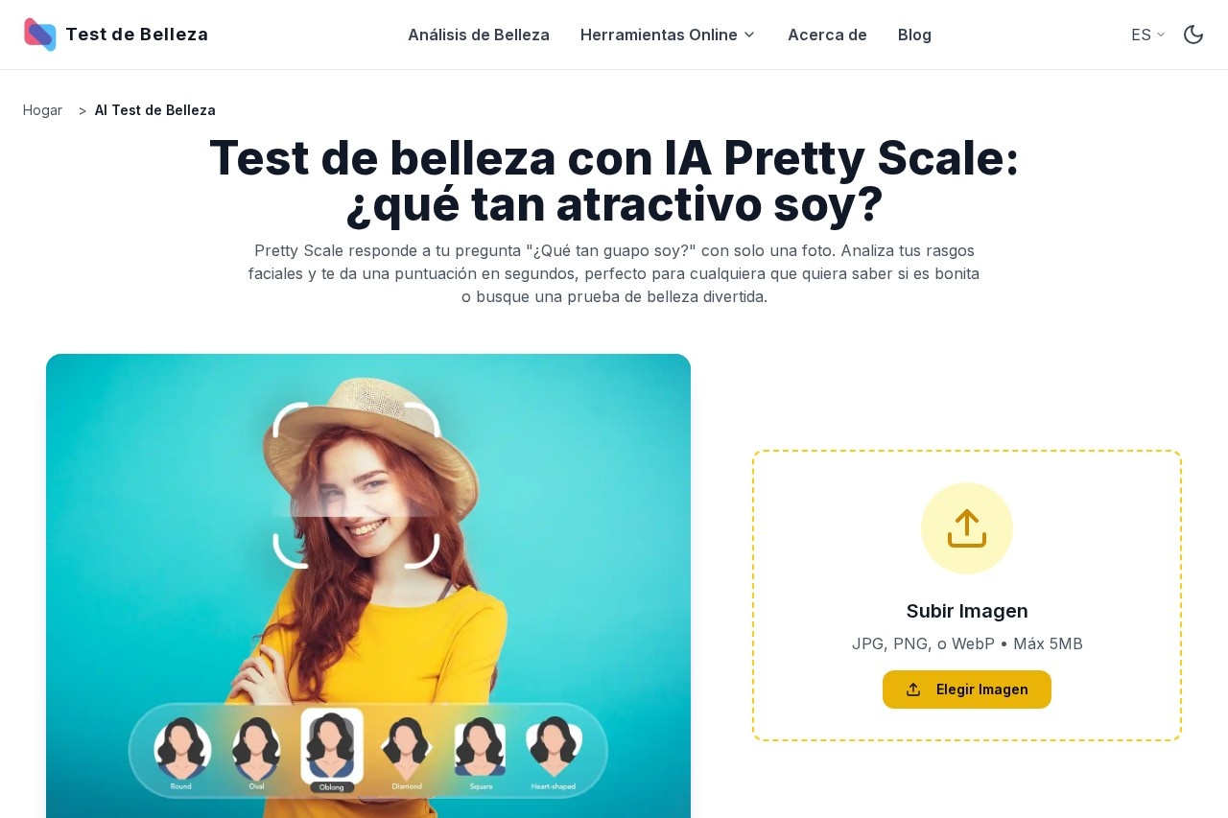This screenshot has height=818, width=1228.
Task: Toggle dark mode with the moon icon
Action: click(1193, 35)
